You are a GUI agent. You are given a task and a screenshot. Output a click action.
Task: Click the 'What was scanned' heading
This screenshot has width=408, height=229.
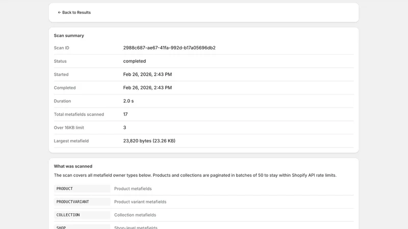[73, 166]
